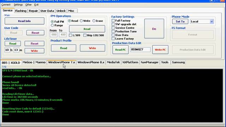The height and width of the screenshot is (127, 226).
Task: Click the Set To phone mode button
Action: pos(180,22)
